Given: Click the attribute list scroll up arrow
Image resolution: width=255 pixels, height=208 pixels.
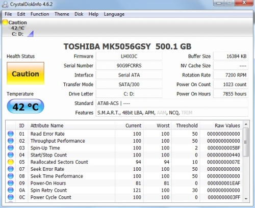Looking at the screenshot, I should click(x=246, y=124).
